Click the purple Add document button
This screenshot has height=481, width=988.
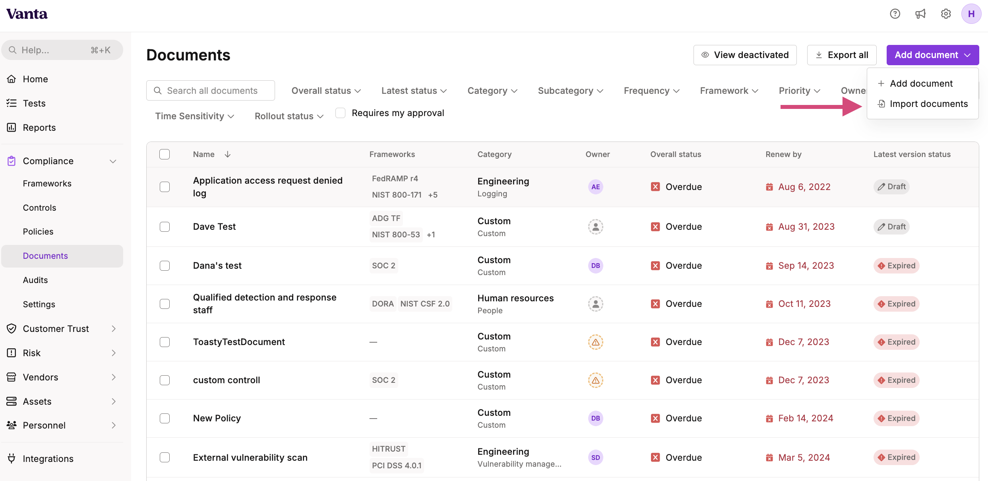[x=932, y=55]
